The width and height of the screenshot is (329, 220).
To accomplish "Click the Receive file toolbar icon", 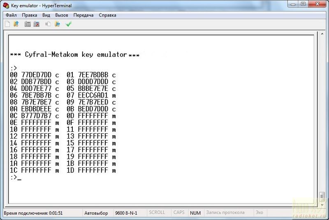I will pyautogui.click(x=58, y=24).
